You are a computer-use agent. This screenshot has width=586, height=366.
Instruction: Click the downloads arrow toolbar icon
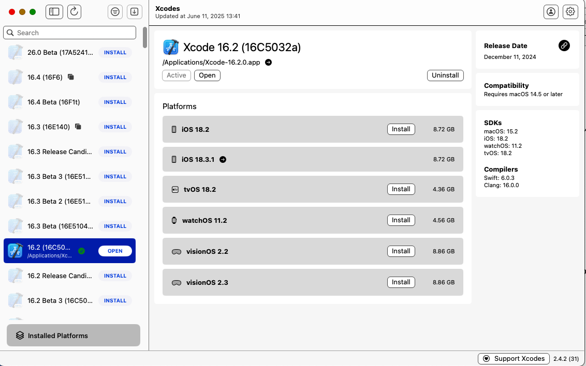(134, 11)
